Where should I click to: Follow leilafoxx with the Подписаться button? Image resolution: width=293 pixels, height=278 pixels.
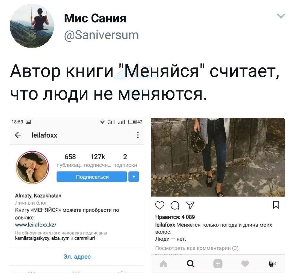(x=92, y=177)
